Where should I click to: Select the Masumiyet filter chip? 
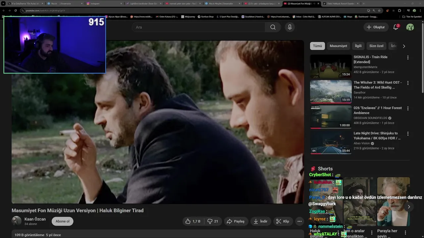pos(338,46)
